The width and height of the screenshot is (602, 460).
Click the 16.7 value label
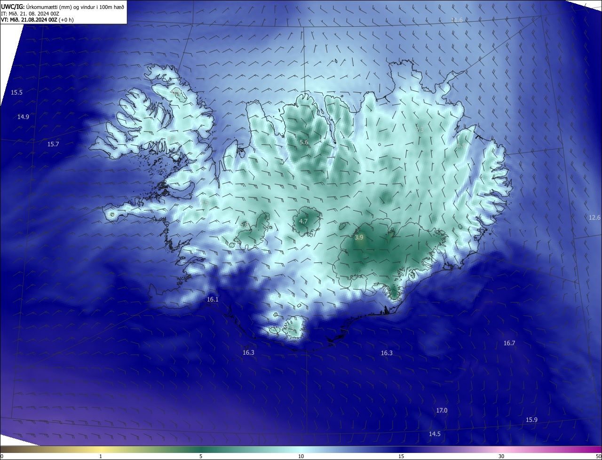509,343
